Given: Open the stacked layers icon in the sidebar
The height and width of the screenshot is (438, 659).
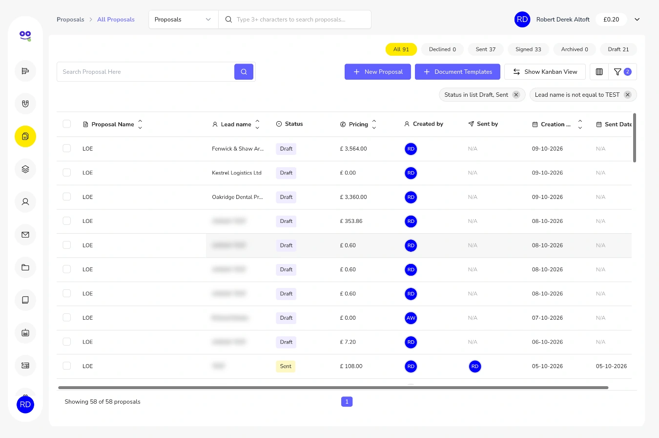Looking at the screenshot, I should point(25,169).
